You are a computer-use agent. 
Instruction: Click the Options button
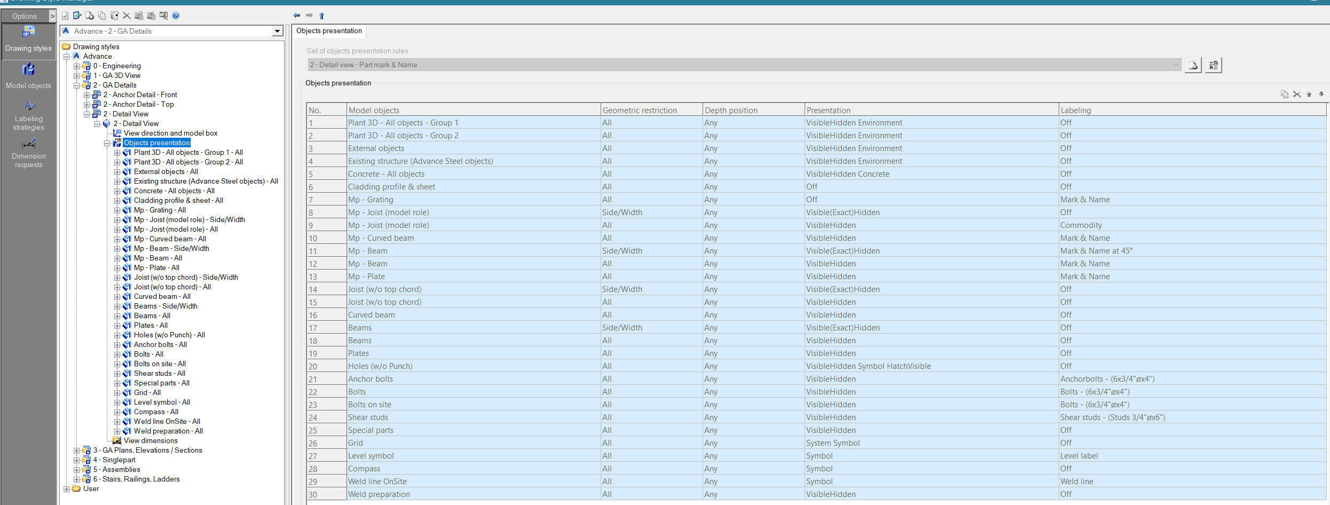[25, 16]
